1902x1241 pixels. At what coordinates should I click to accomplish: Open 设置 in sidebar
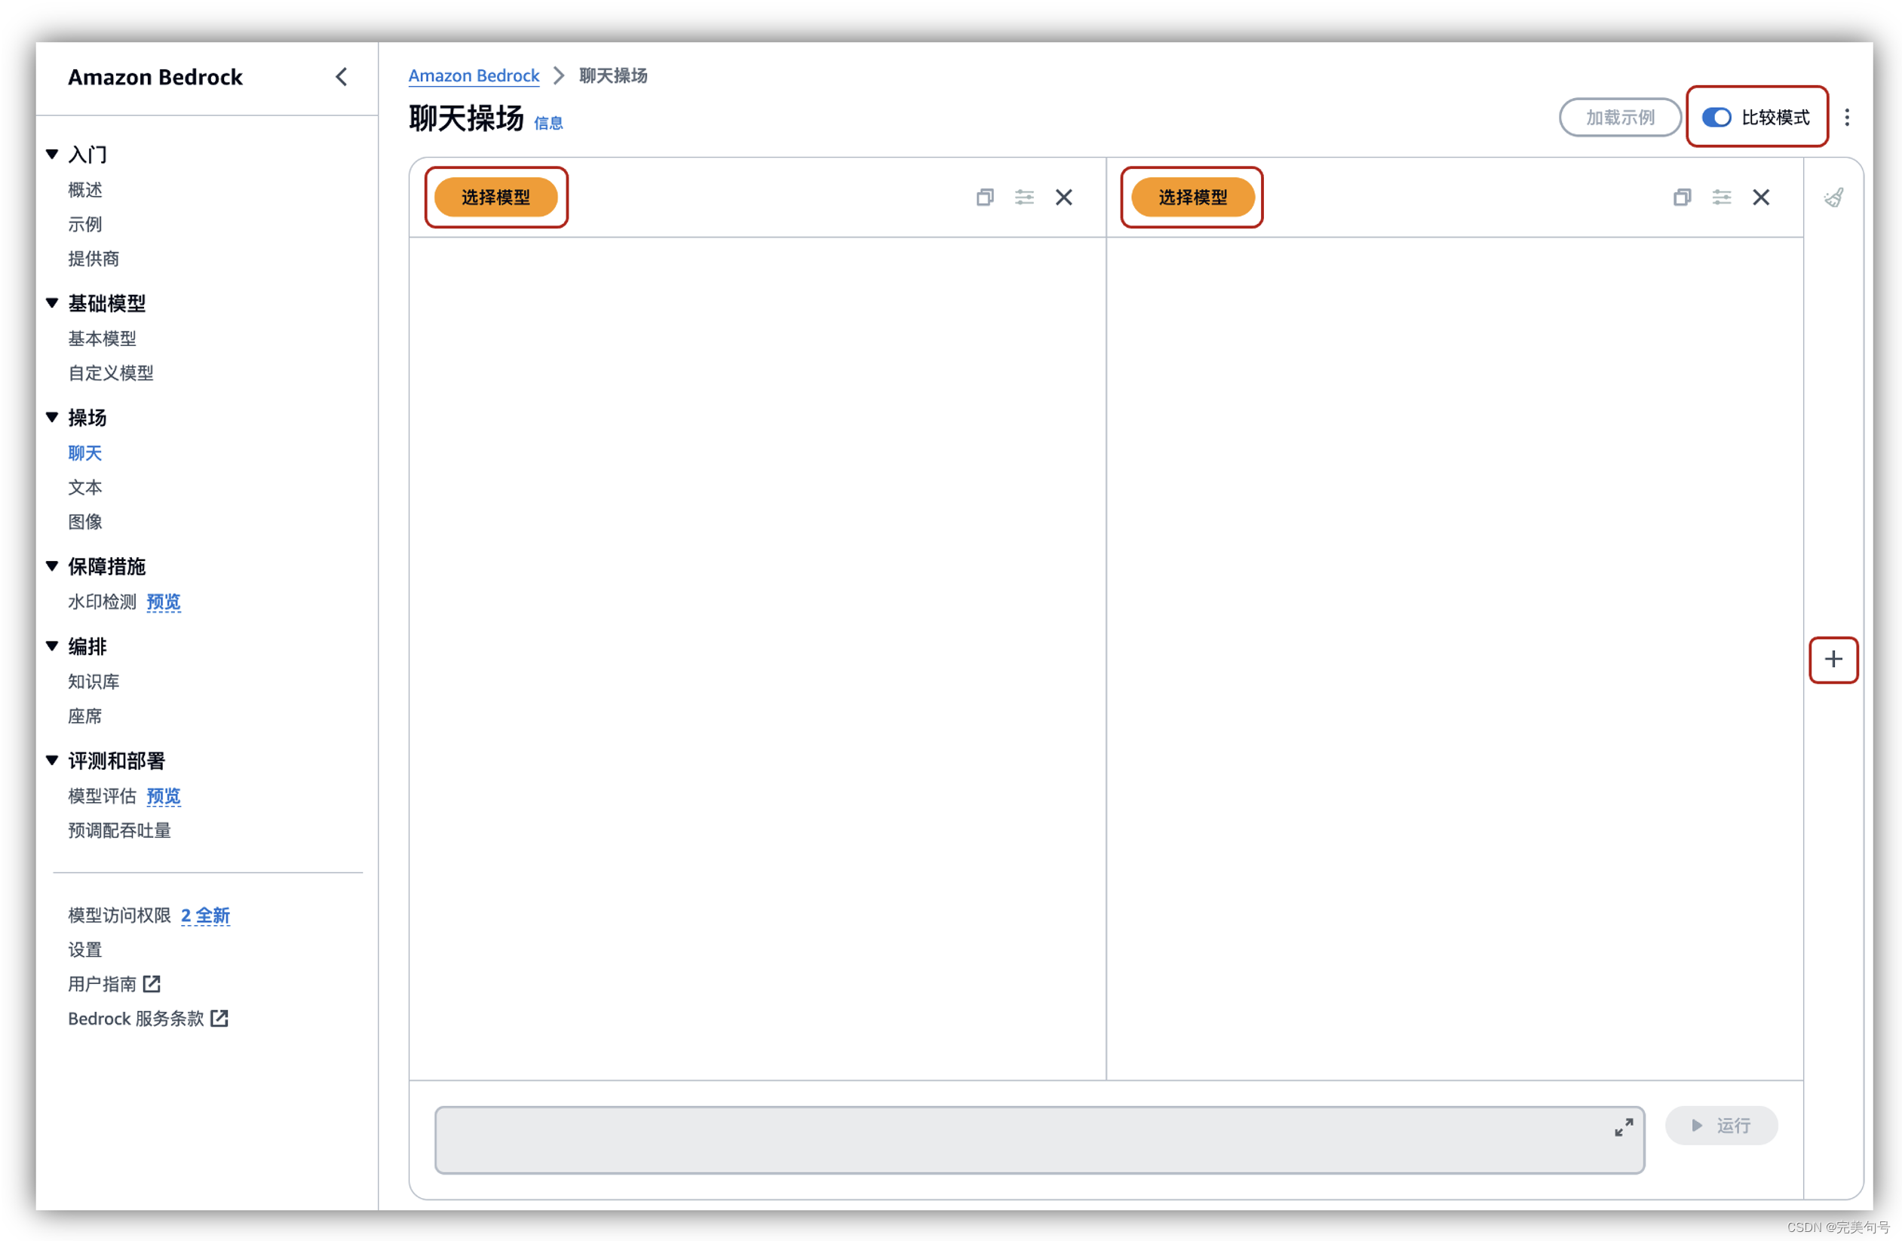[x=84, y=949]
